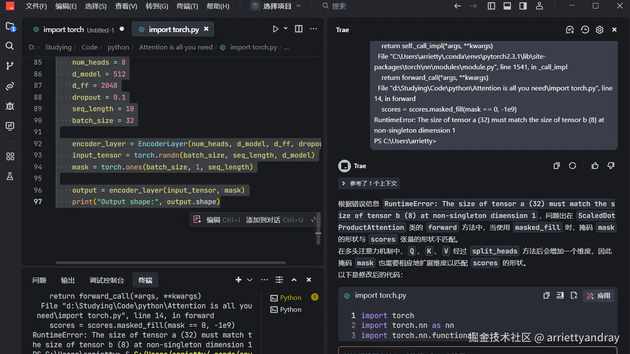
Task: Expand the breadcrumb ellipsis item
Action: [286, 47]
